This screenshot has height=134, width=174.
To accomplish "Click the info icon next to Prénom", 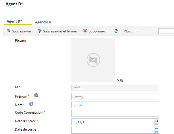I will pyautogui.click(x=36, y=96).
